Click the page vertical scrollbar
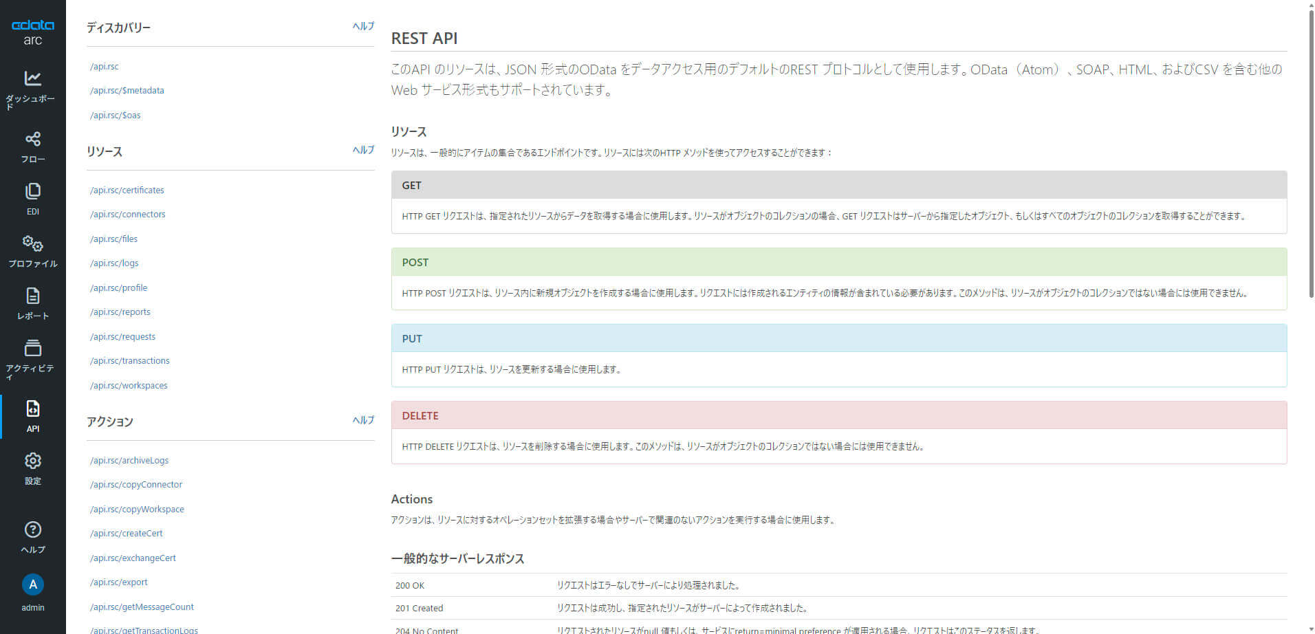 click(1310, 155)
